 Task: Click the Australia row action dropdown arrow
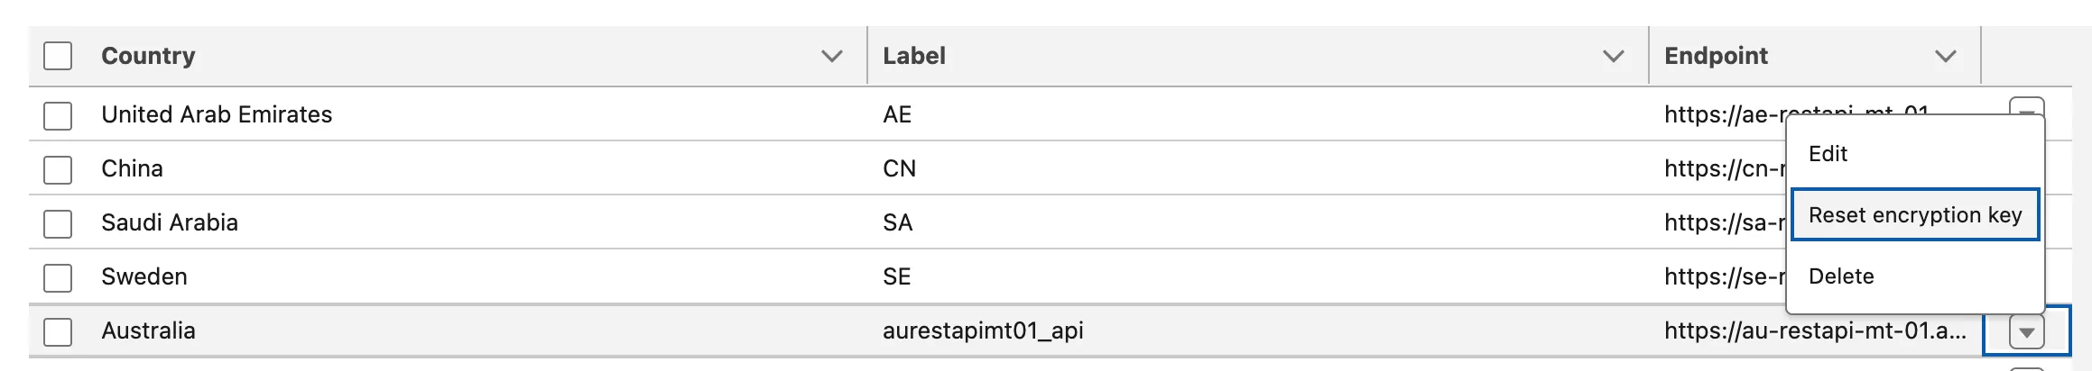[2026, 332]
